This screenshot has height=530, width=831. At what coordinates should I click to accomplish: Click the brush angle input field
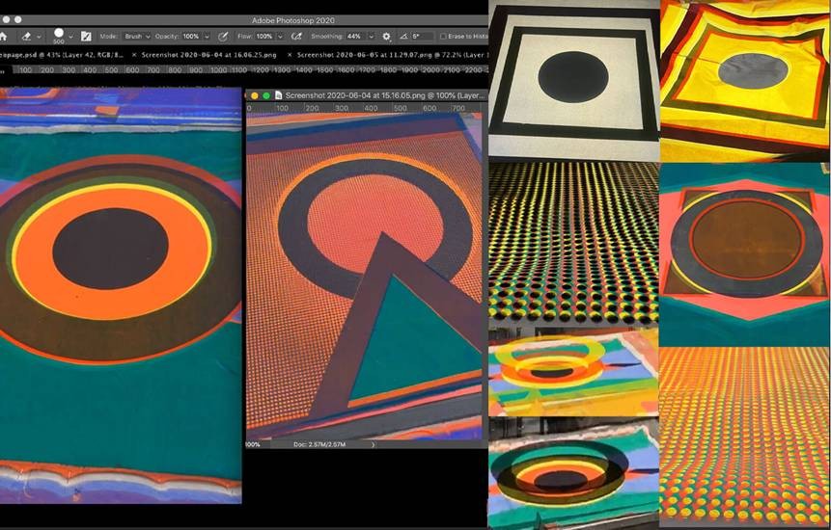(422, 37)
